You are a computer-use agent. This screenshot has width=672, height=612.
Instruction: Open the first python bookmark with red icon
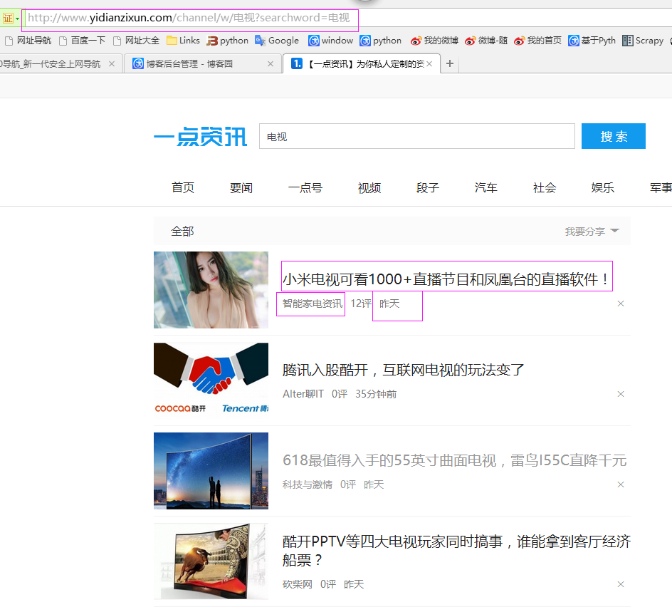coord(228,41)
